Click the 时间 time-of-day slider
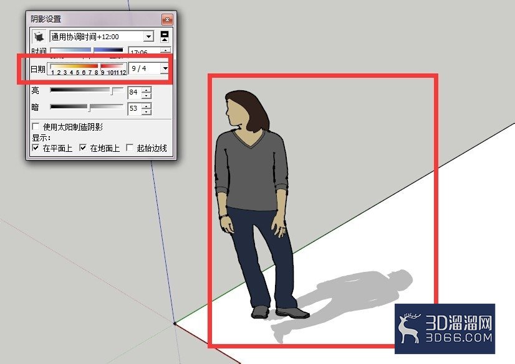 tap(87, 51)
